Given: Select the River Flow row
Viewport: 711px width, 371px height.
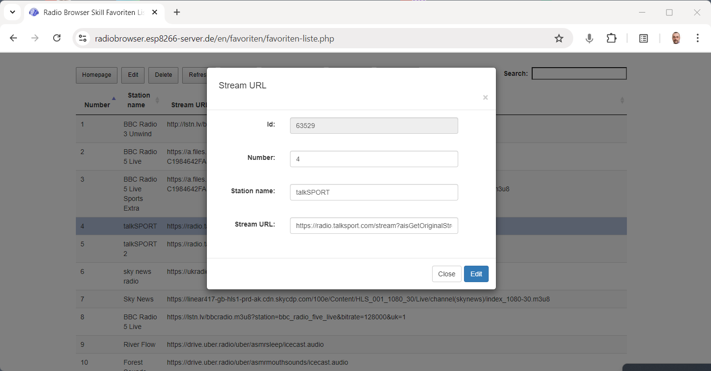Looking at the screenshot, I should click(x=351, y=344).
